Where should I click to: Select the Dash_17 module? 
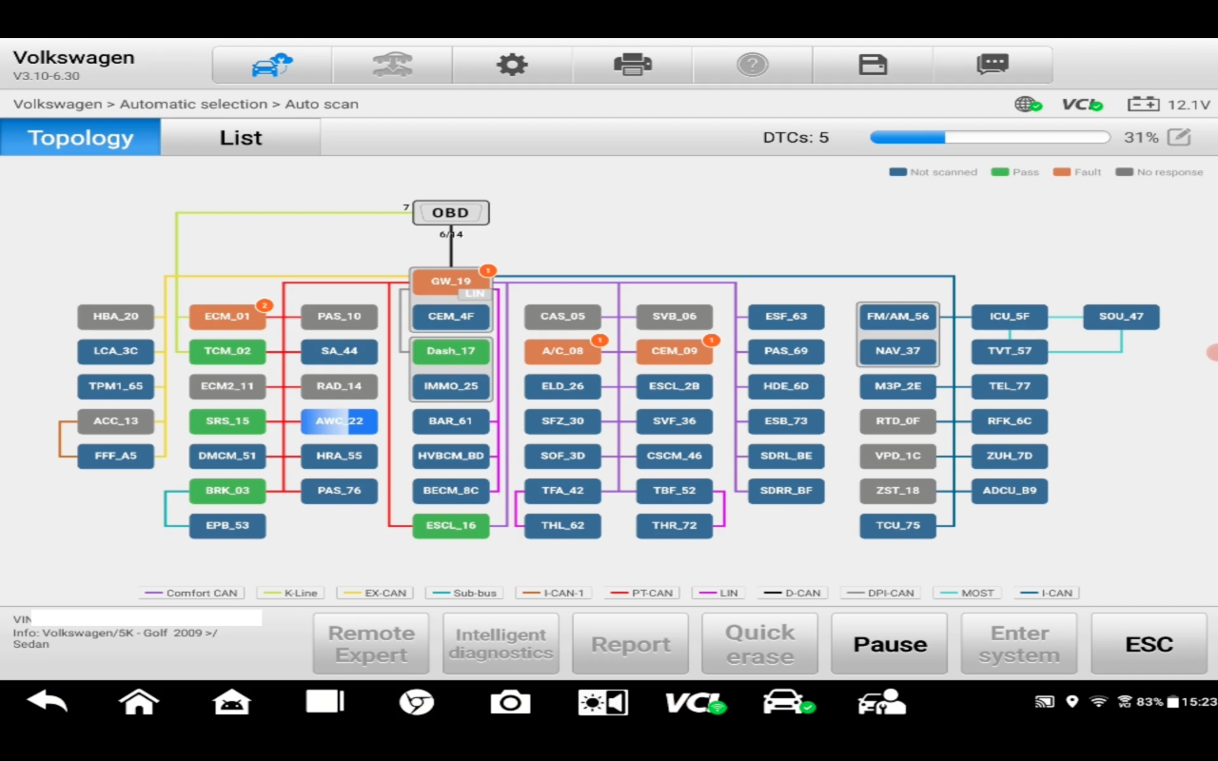pos(451,351)
